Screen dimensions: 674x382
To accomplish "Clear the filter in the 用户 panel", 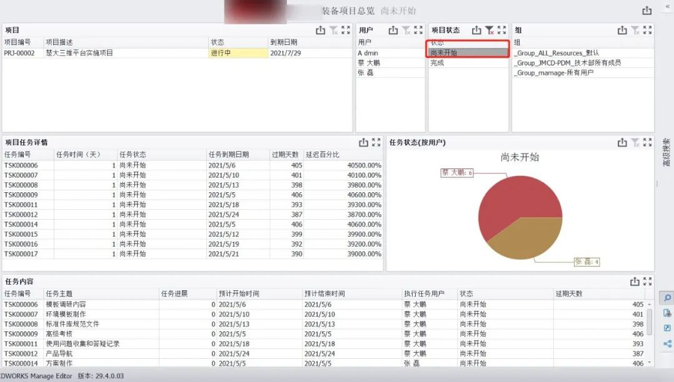I will 406,30.
